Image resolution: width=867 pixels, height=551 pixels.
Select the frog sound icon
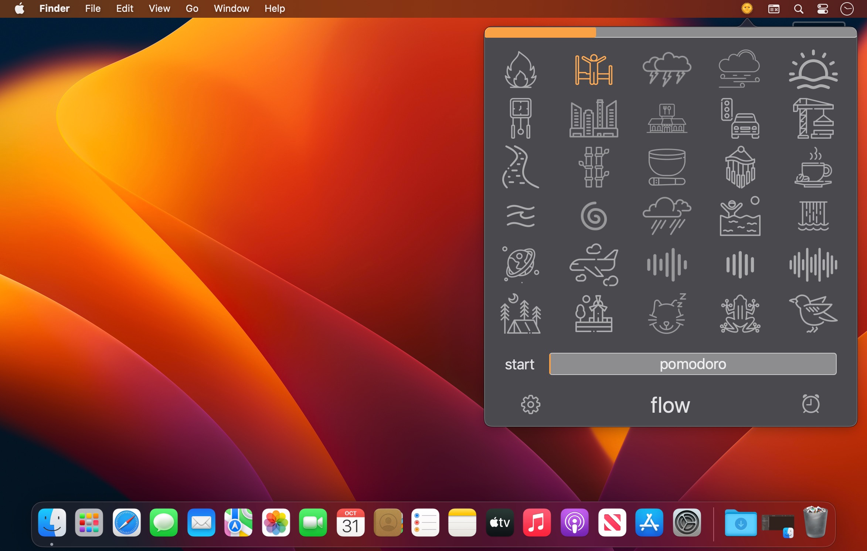[x=739, y=314]
